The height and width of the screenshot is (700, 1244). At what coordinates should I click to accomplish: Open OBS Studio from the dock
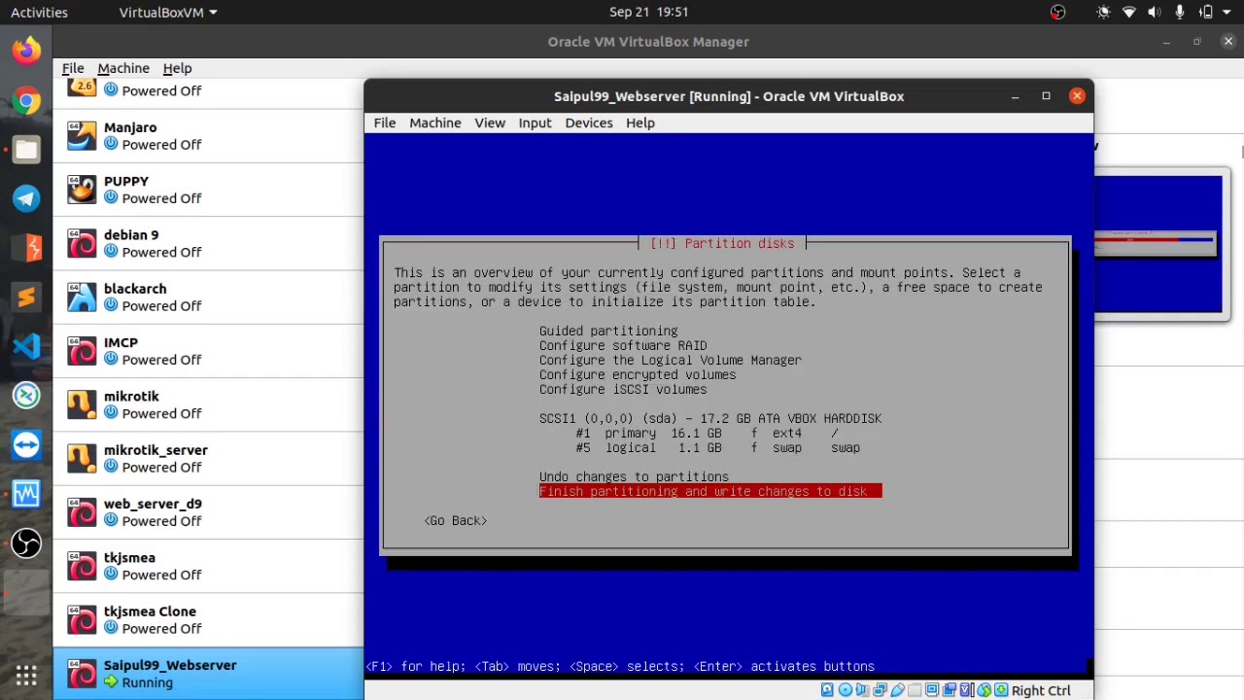(26, 542)
